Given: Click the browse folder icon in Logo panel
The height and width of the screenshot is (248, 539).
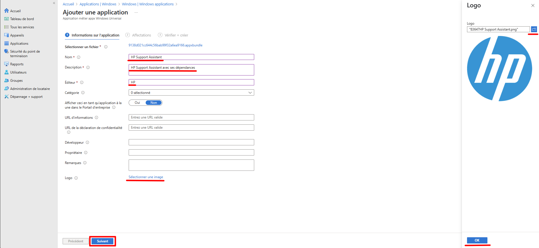Looking at the screenshot, I should coord(534,29).
